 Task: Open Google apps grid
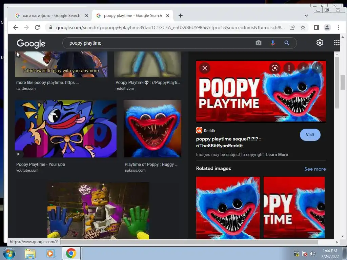pyautogui.click(x=336, y=43)
